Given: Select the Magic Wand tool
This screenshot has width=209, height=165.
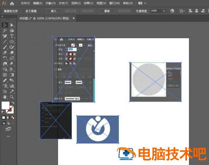Looking at the screenshot, I should tap(5, 31).
